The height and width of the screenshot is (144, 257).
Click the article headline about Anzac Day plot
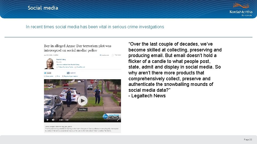pos(78,48)
